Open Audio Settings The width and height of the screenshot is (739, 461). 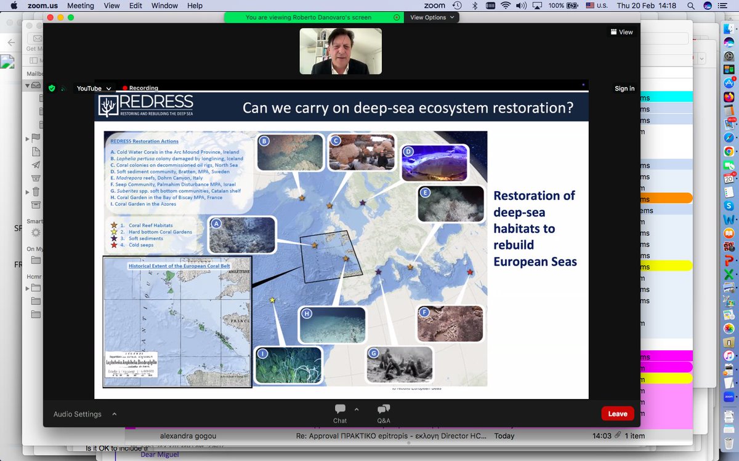[77, 414]
